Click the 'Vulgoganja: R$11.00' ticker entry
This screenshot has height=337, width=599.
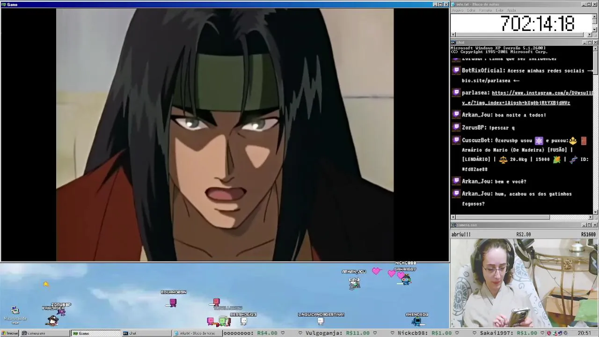(337, 333)
